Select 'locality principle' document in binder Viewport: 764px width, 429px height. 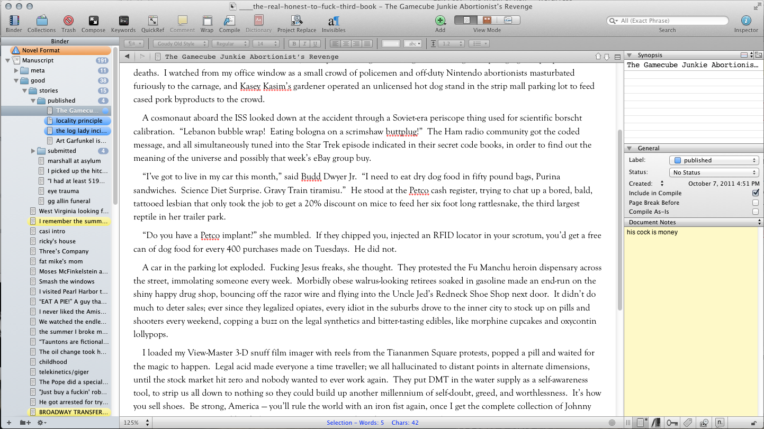(x=79, y=121)
